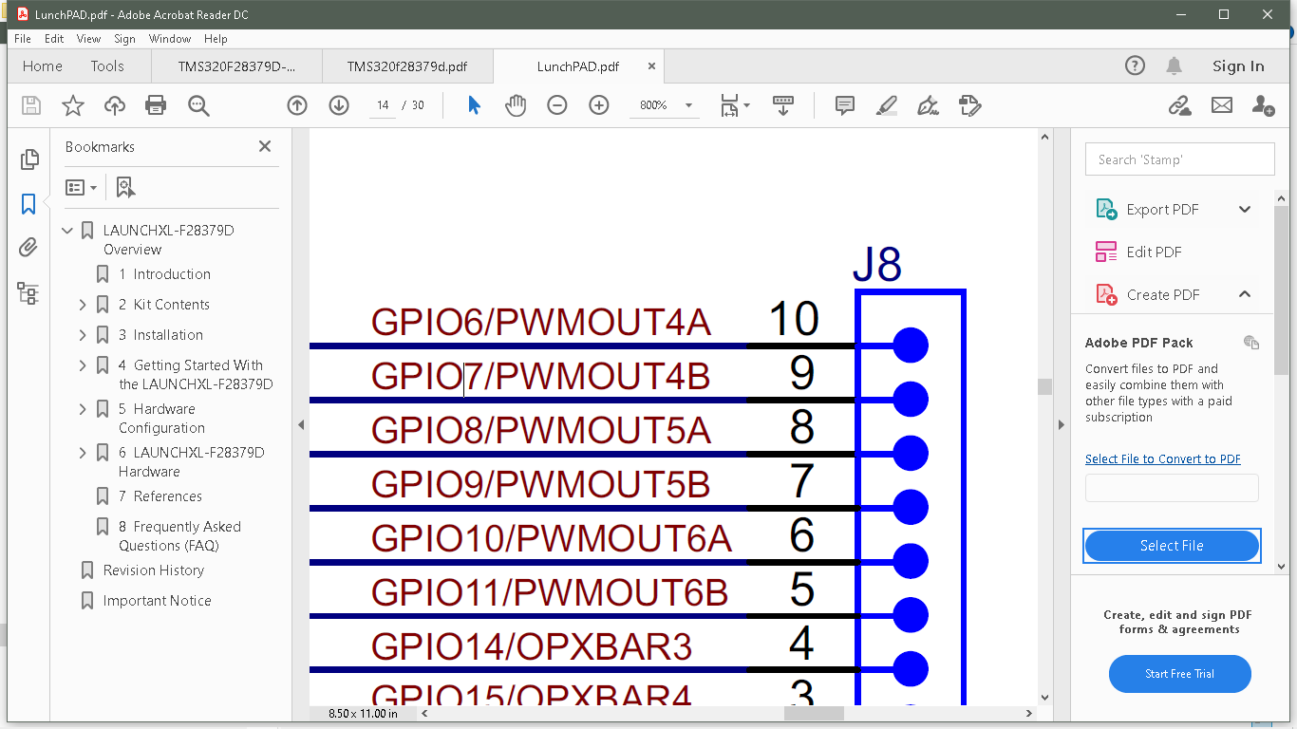Collapse the Create PDF section

click(x=1245, y=294)
